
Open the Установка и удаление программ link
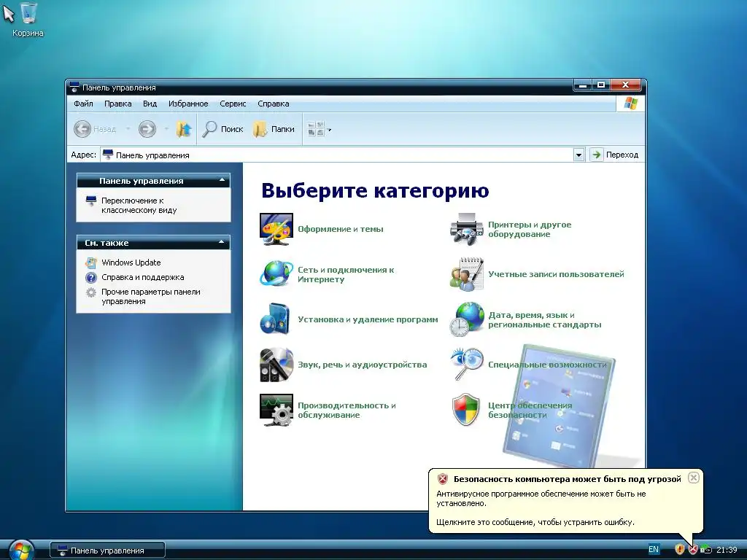[x=368, y=319]
